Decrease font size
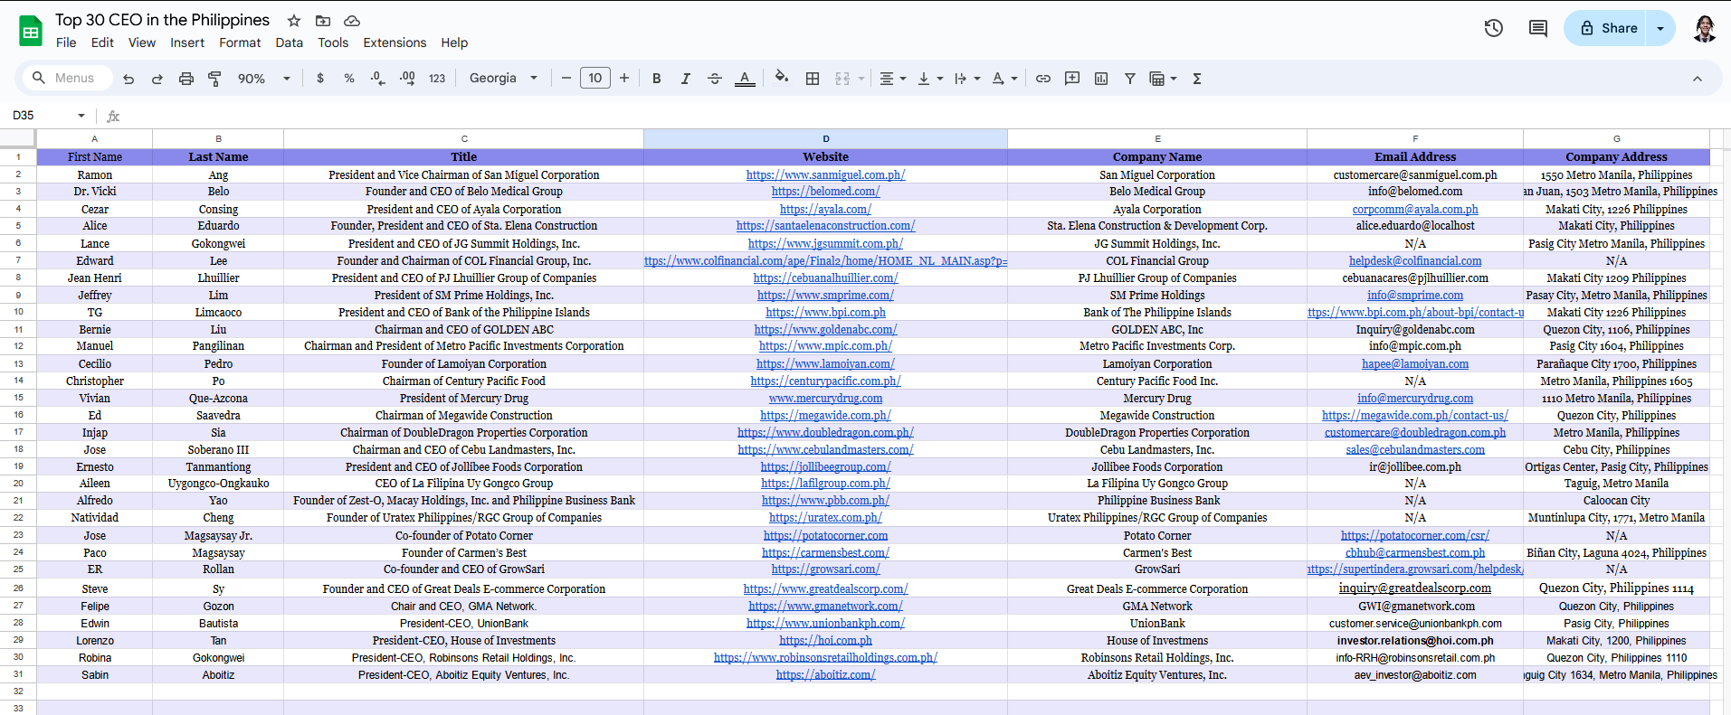Image resolution: width=1731 pixels, height=715 pixels. [x=566, y=79]
